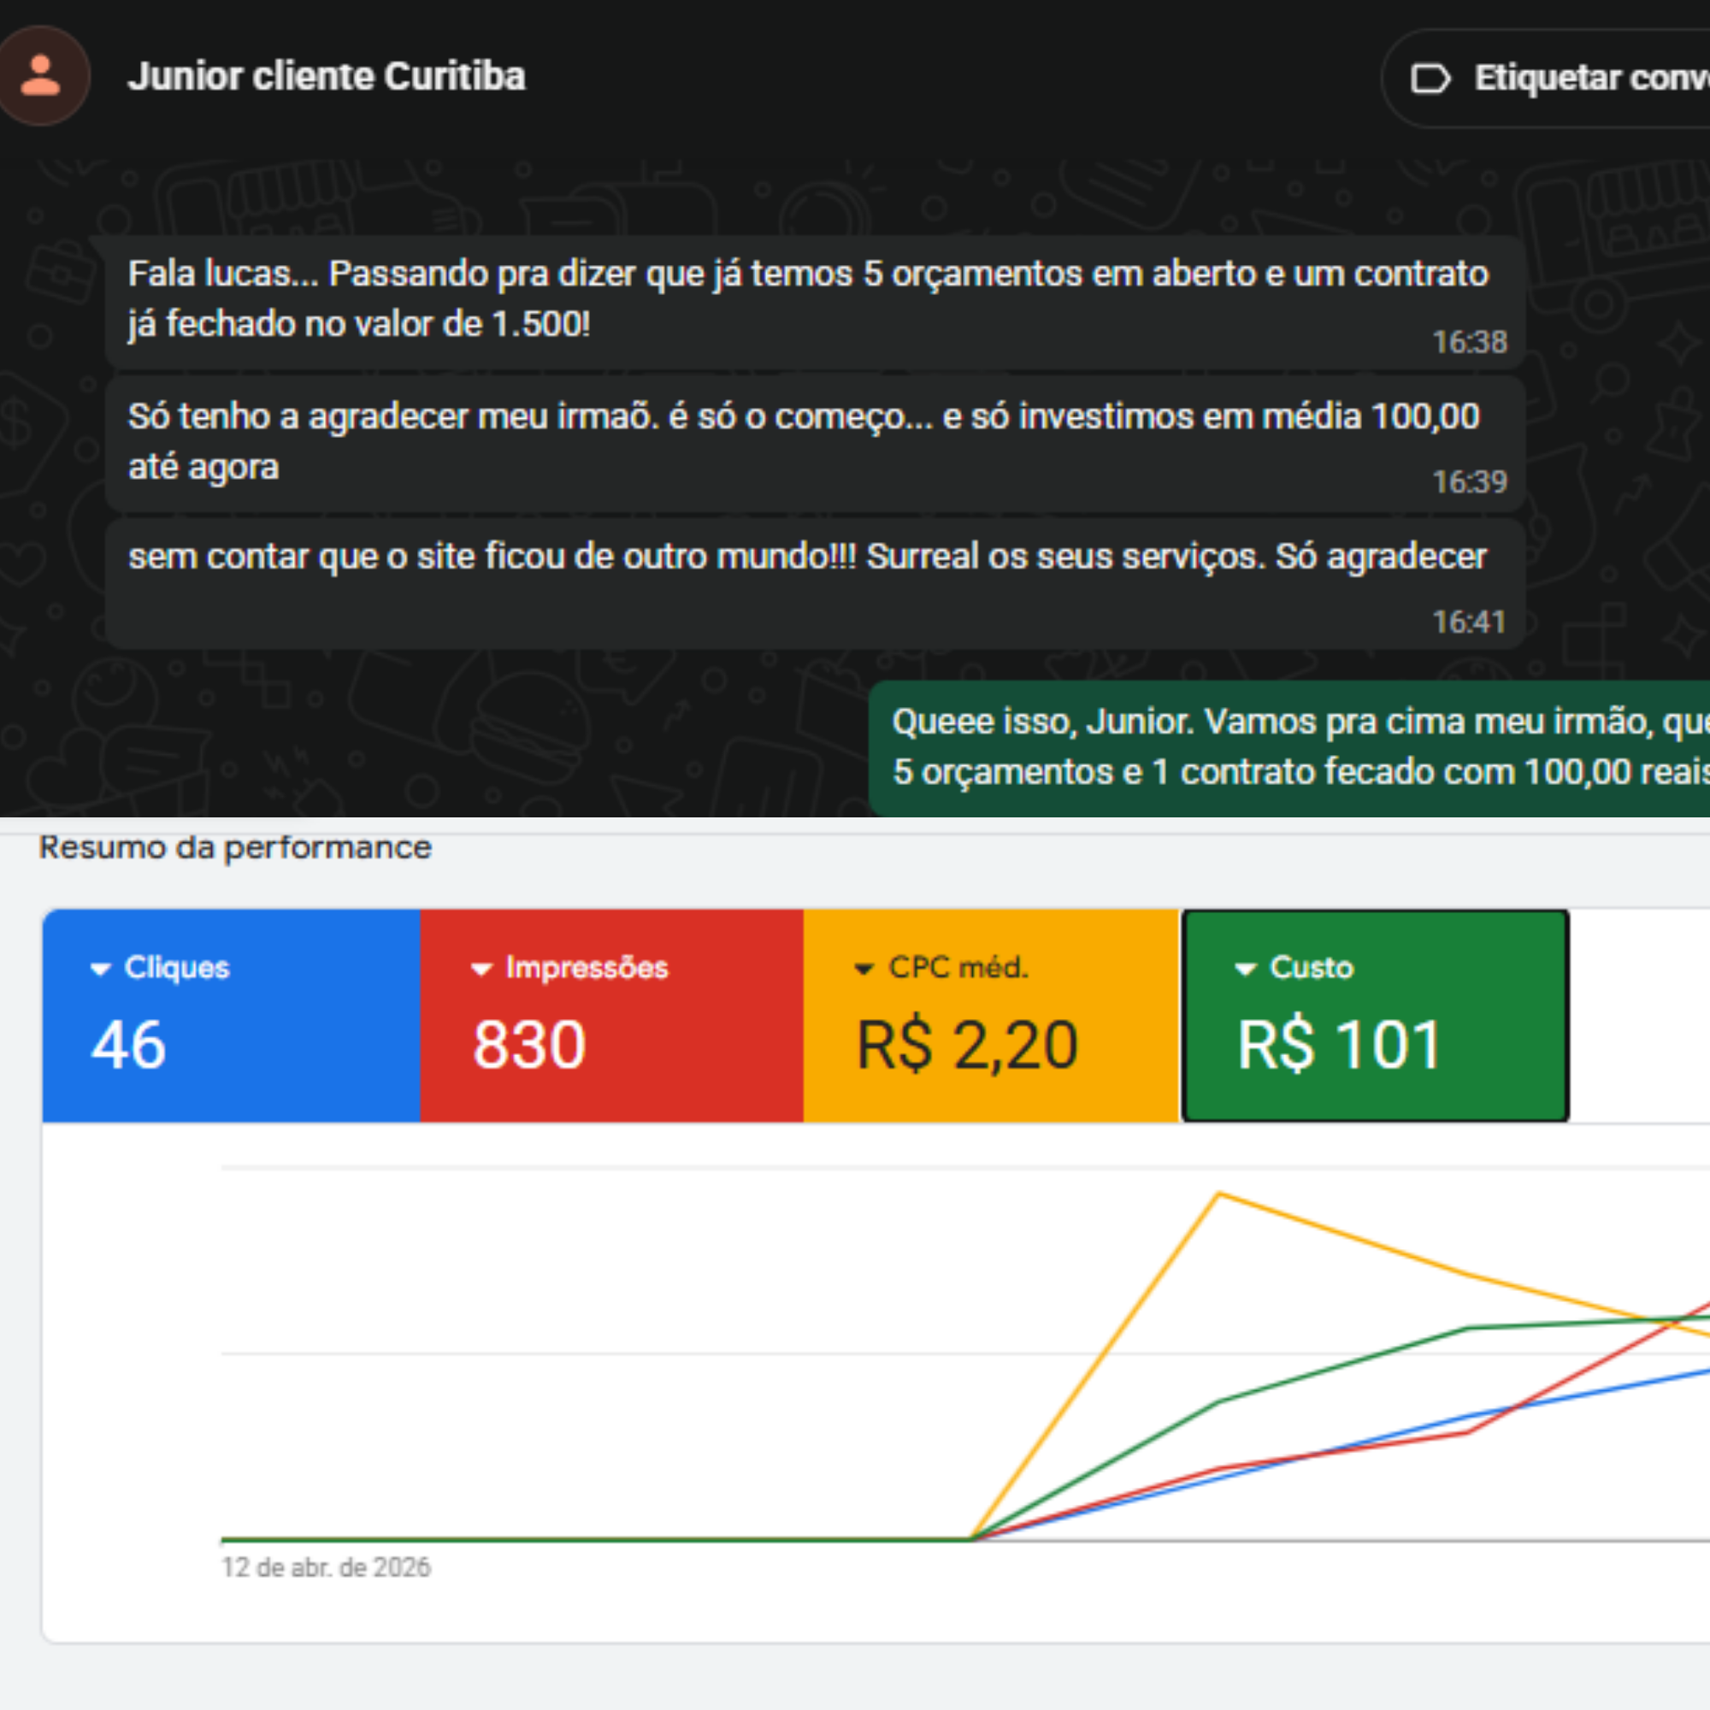Select the yellow CPC méd. R$ 2,20 card

pyautogui.click(x=991, y=1015)
